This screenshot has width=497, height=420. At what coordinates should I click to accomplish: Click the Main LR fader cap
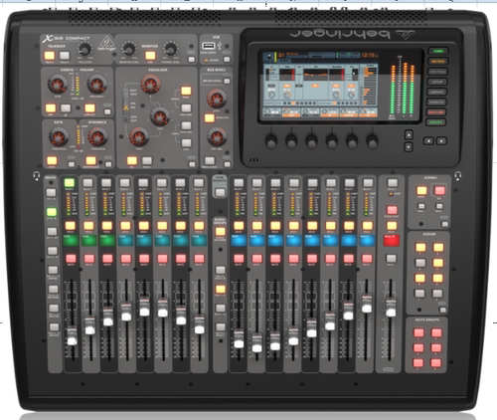[391, 309]
